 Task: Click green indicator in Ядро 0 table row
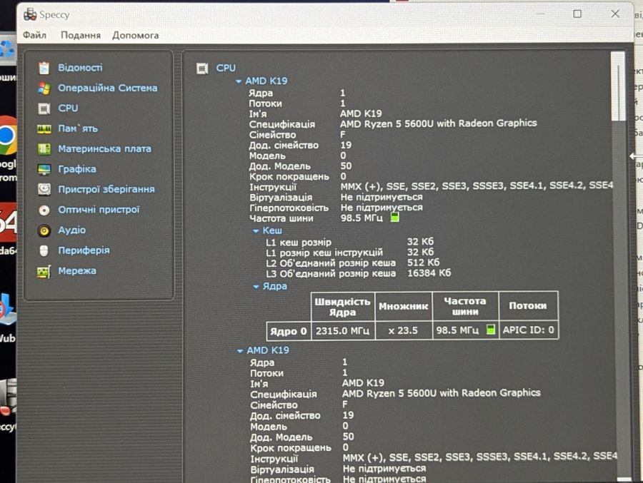[x=490, y=329]
